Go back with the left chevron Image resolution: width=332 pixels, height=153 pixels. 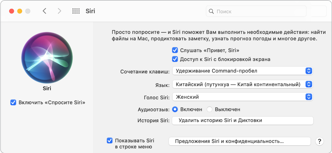pyautogui.click(x=45, y=11)
